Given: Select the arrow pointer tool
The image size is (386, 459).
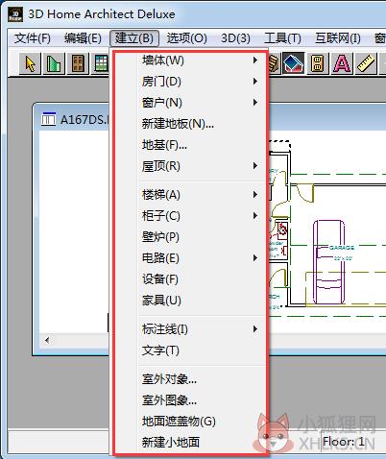Looking at the screenshot, I should tap(30, 63).
